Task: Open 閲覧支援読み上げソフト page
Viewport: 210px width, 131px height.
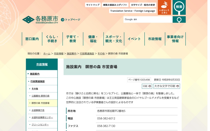Action: pos(115,5)
